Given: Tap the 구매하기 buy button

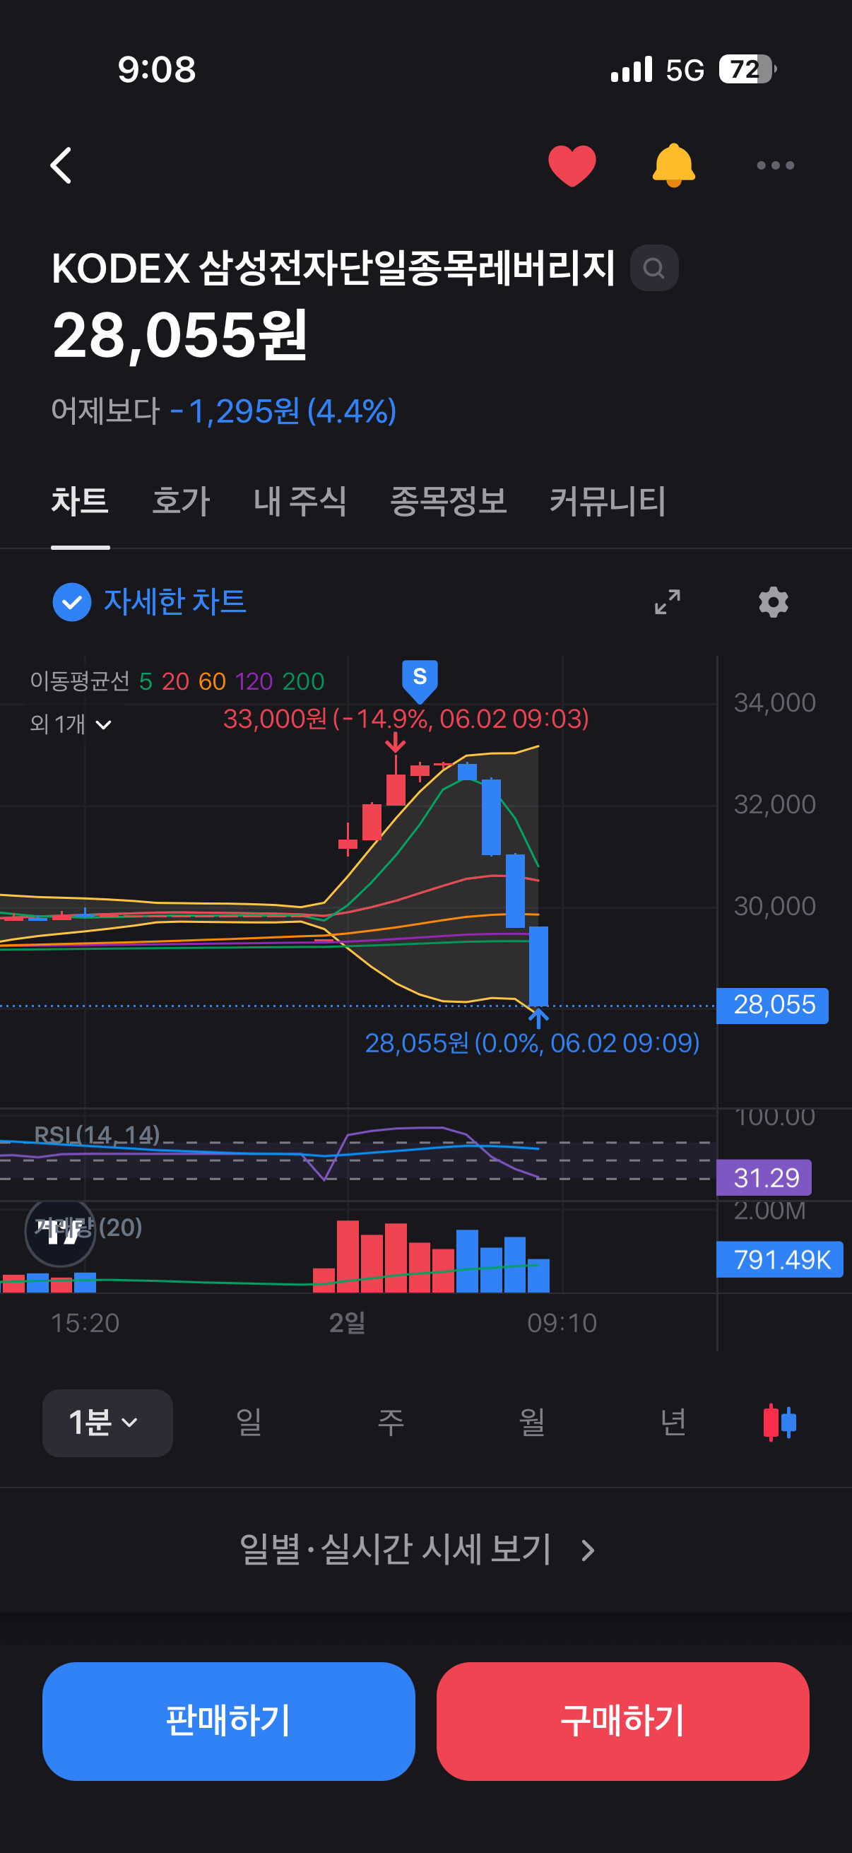Looking at the screenshot, I should tap(622, 1721).
